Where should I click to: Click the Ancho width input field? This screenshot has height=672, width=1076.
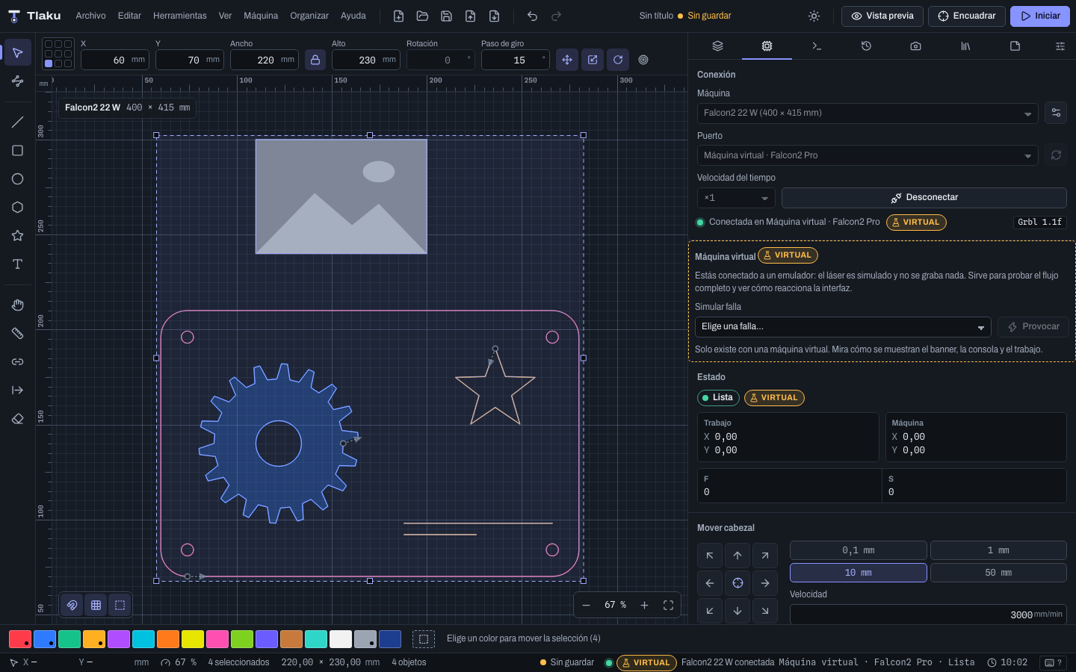point(265,60)
